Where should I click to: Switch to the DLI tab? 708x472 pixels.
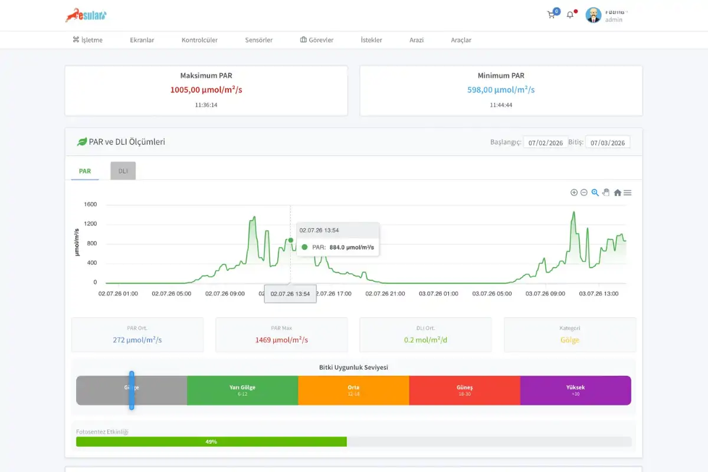pyautogui.click(x=123, y=171)
